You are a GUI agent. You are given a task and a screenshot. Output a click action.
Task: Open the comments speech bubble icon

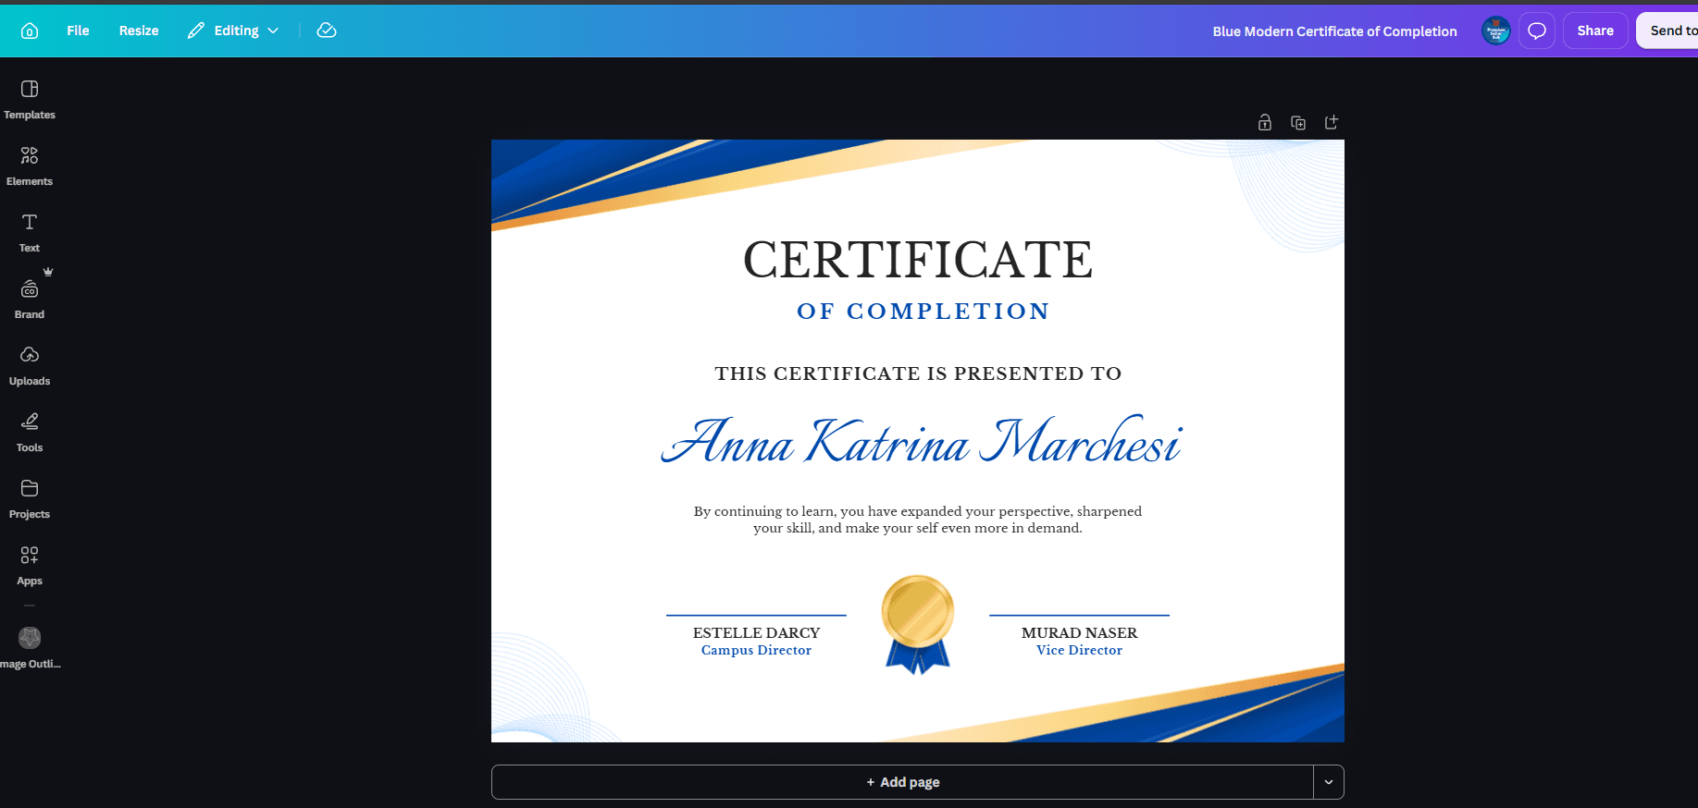(x=1537, y=31)
